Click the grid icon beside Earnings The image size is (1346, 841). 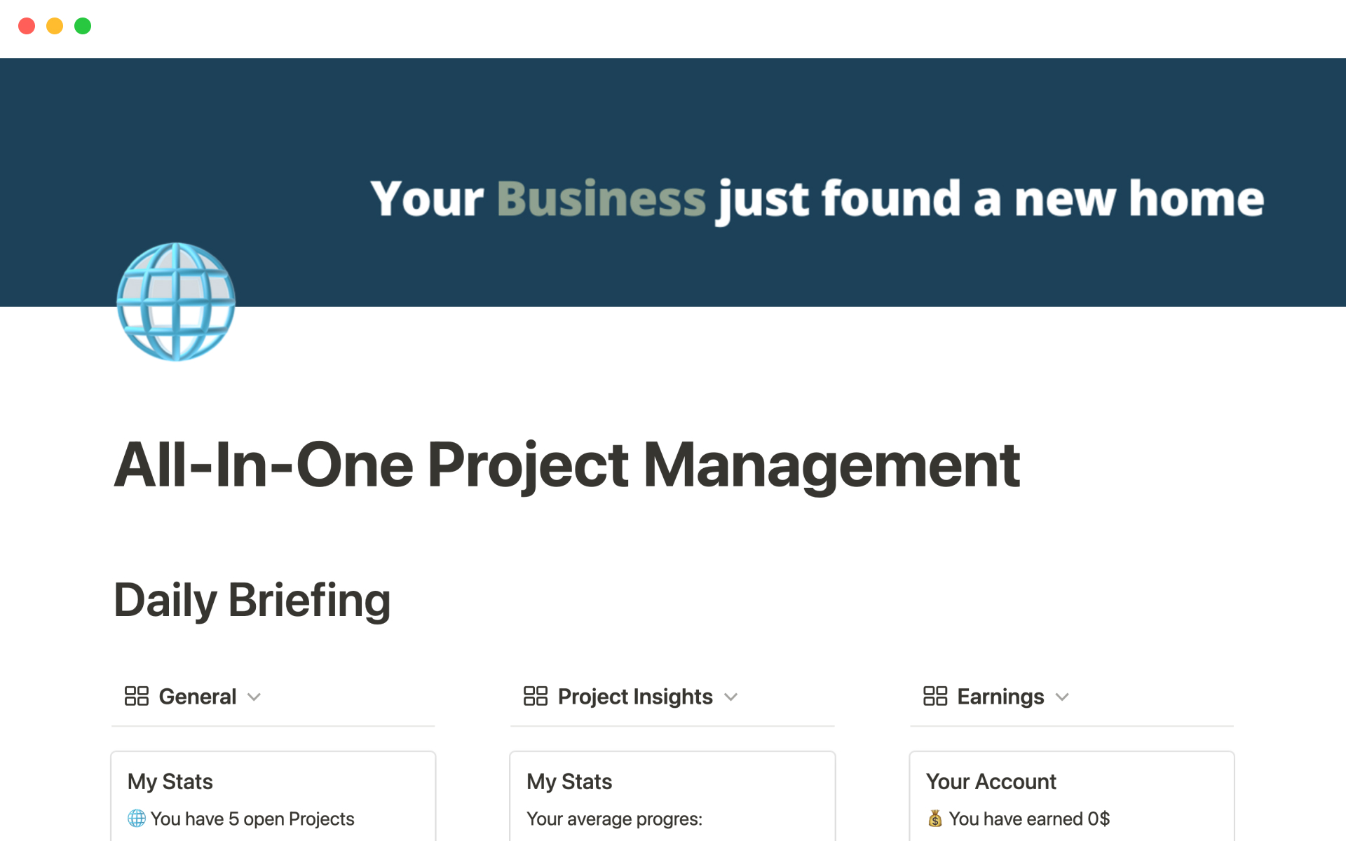tap(934, 696)
